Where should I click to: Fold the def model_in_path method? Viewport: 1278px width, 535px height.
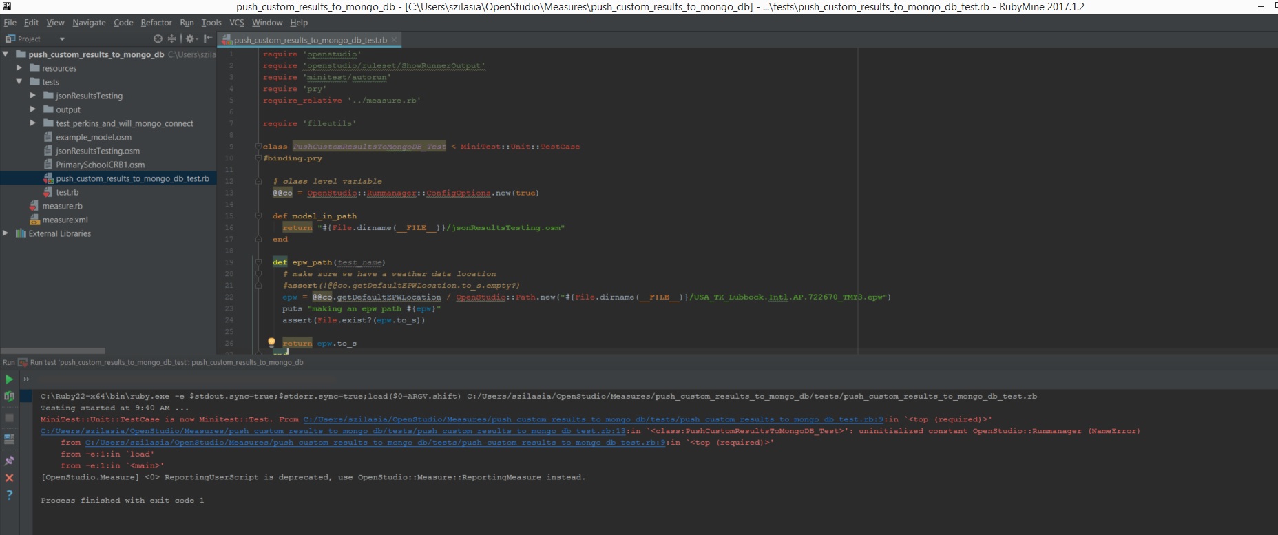[x=258, y=216]
